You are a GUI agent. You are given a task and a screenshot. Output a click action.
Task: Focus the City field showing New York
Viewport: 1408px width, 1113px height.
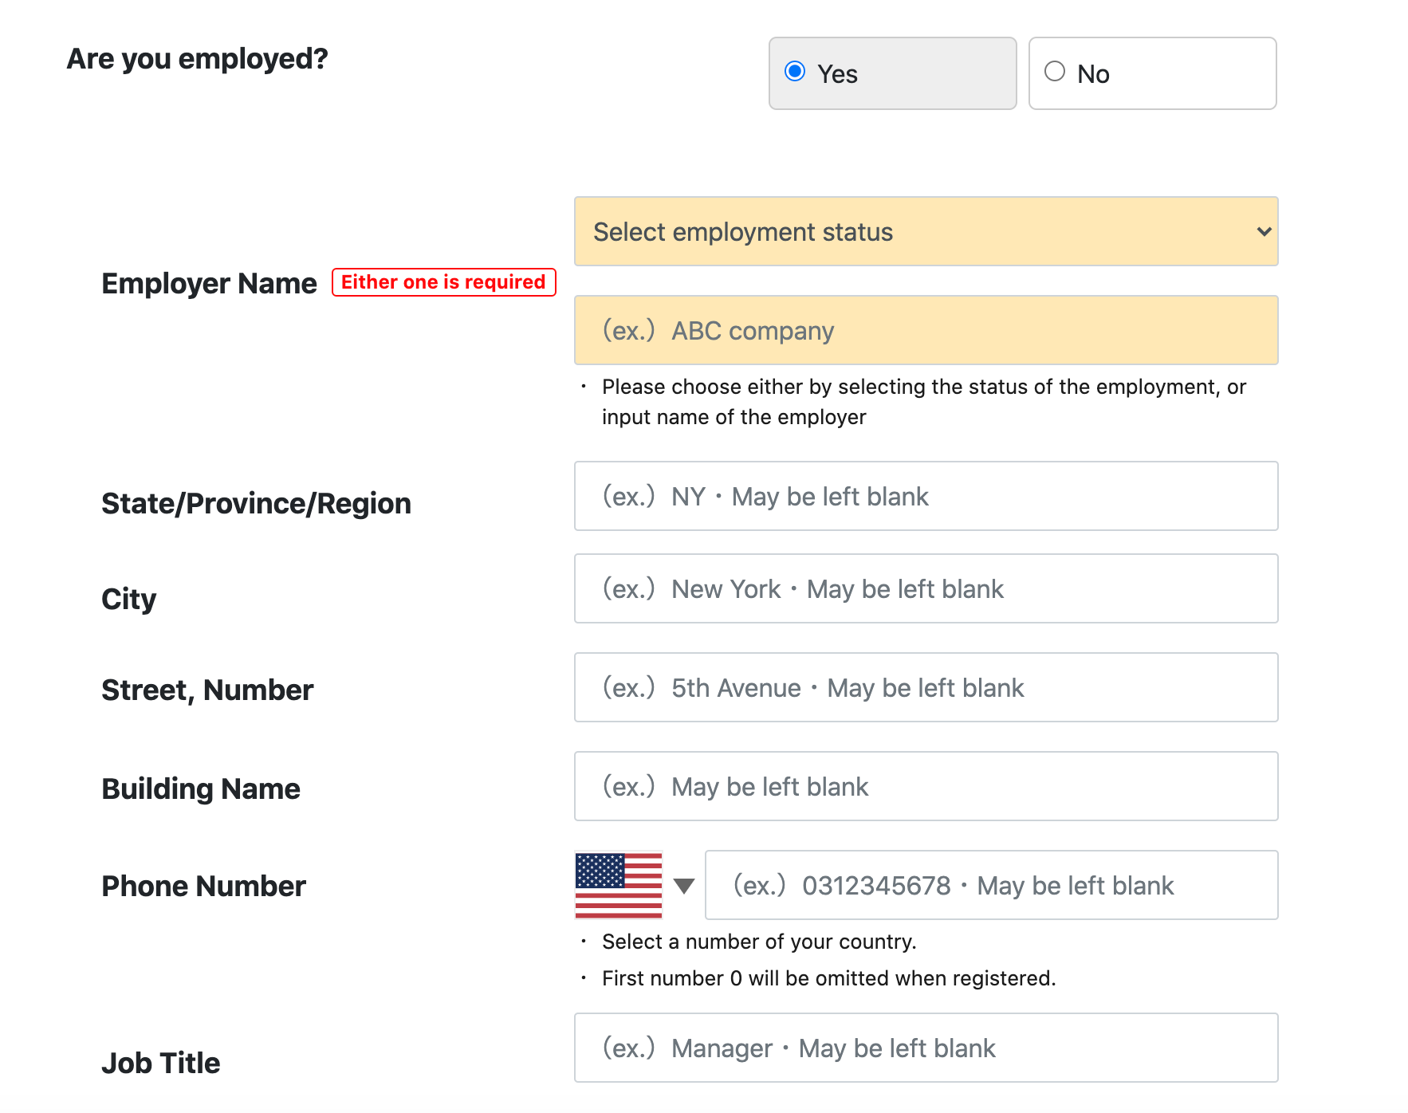[926, 588]
